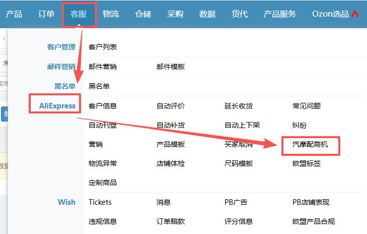Screen dimensions: 367x234
Task: Open the 物流 top menu
Action: pyautogui.click(x=111, y=14)
